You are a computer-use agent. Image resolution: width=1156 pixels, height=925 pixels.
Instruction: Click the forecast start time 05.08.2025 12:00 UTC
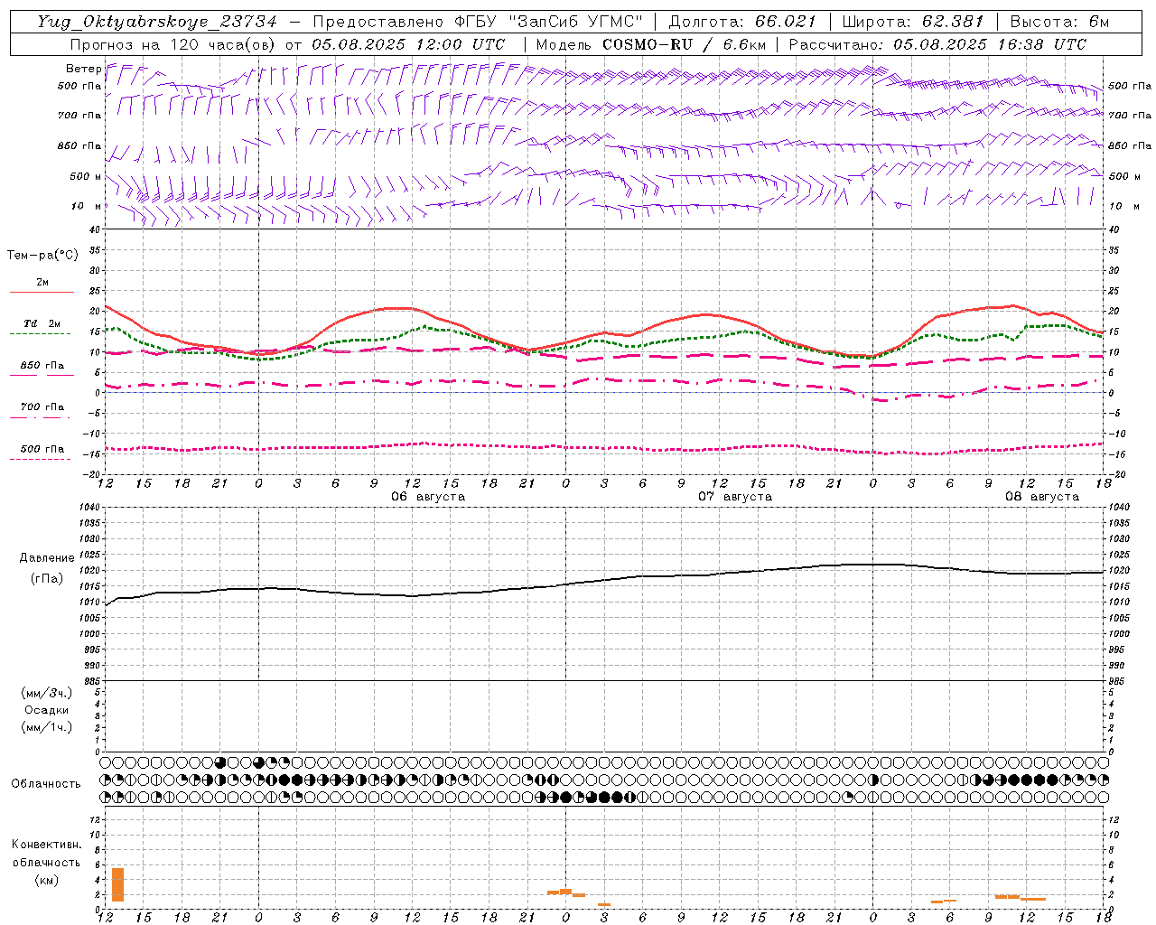pyautogui.click(x=408, y=44)
